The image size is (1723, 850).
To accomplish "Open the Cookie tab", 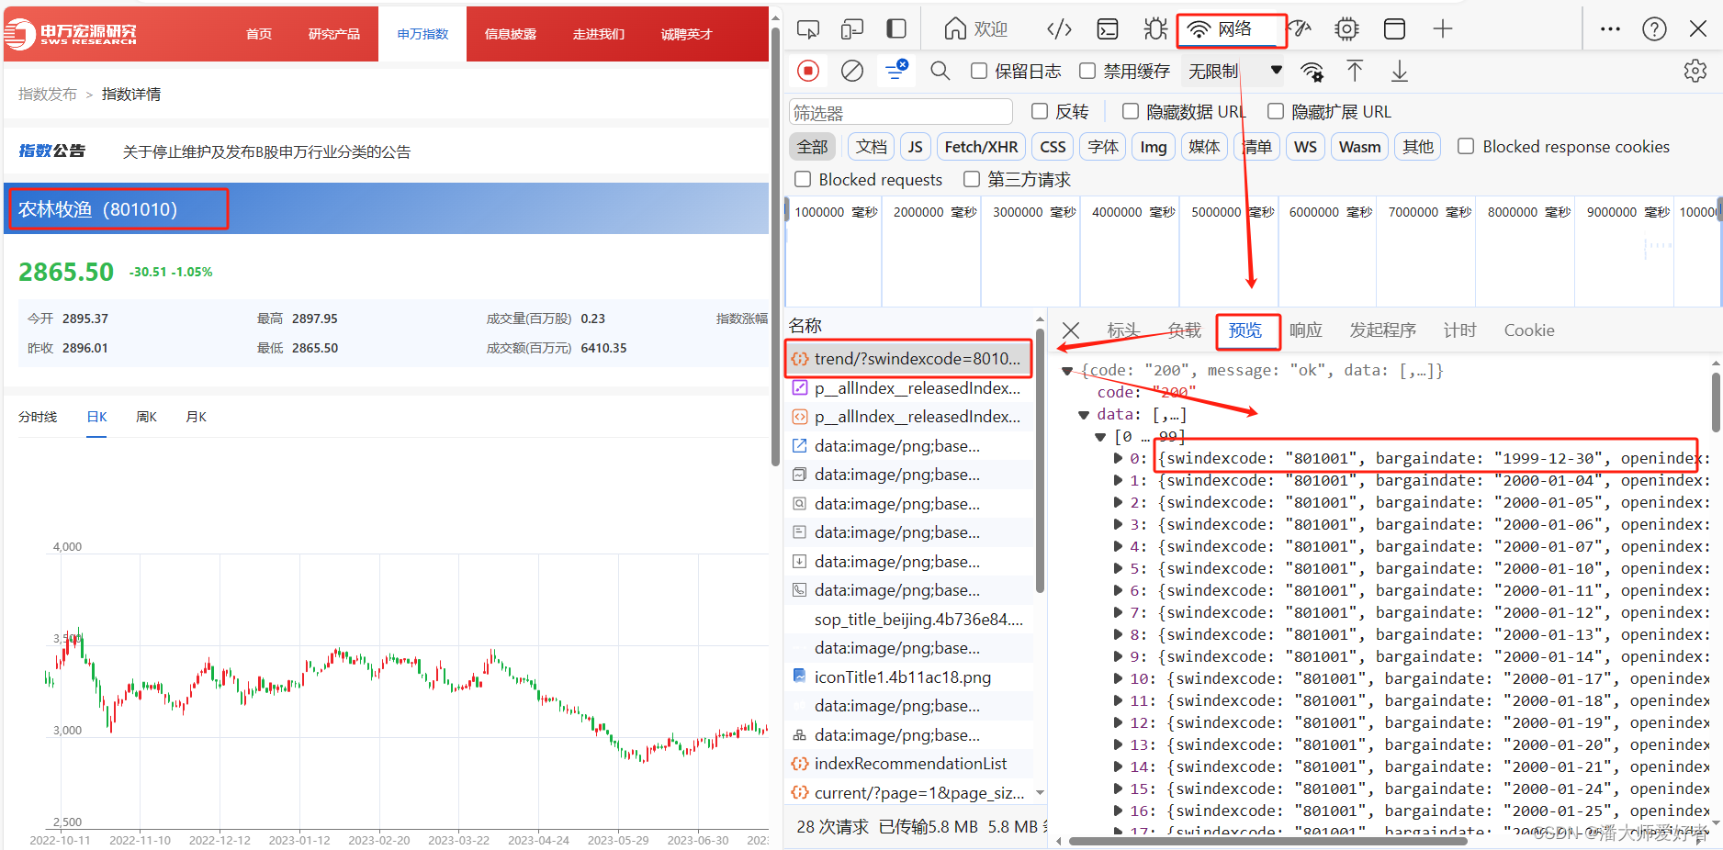I will (x=1529, y=330).
